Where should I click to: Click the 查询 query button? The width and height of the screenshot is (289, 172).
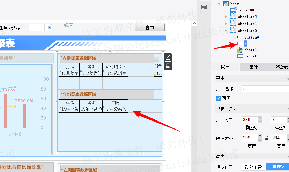(x=150, y=28)
